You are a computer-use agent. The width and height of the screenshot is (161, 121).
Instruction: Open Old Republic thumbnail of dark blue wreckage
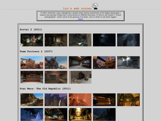point(104,114)
